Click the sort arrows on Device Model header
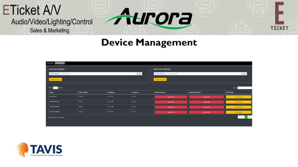Viewport: 298px width, 167px height. click(105, 92)
